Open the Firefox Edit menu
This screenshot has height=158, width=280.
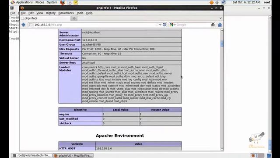(31, 13)
